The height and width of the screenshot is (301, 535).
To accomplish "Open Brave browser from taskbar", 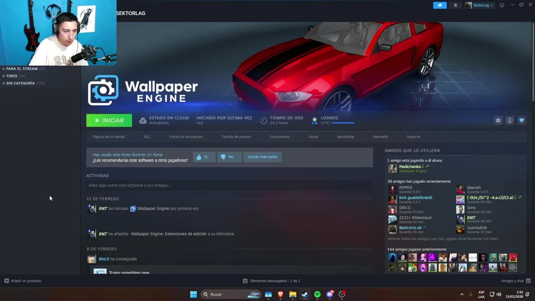I will click(280, 294).
